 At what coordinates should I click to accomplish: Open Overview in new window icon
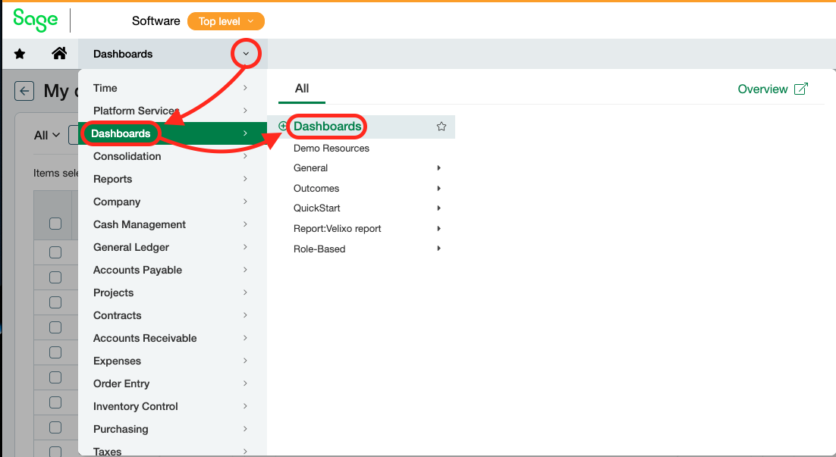800,89
